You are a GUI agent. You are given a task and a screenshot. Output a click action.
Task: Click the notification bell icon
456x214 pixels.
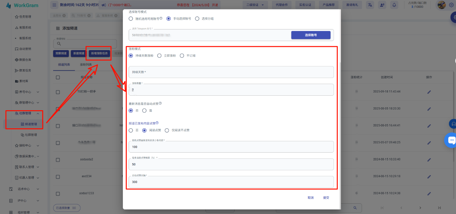(x=394, y=5)
